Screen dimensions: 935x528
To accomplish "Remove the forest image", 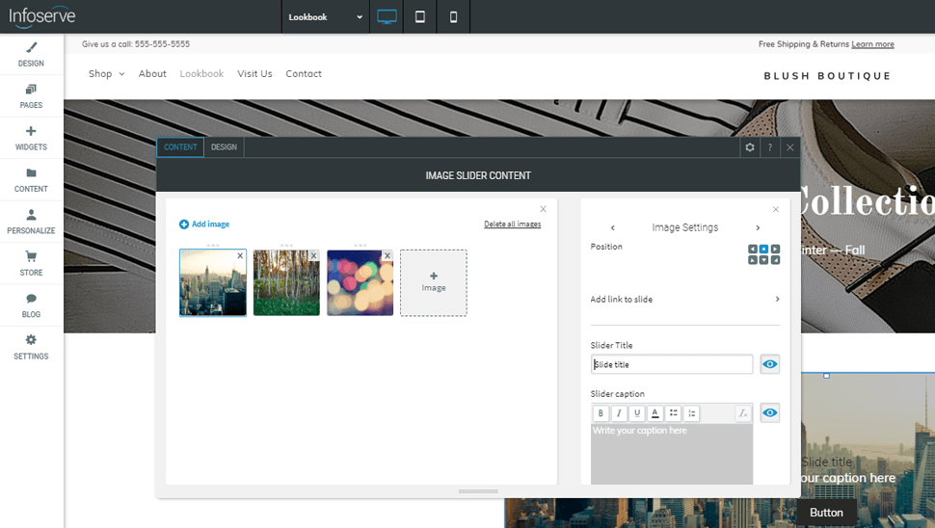I will pos(313,255).
